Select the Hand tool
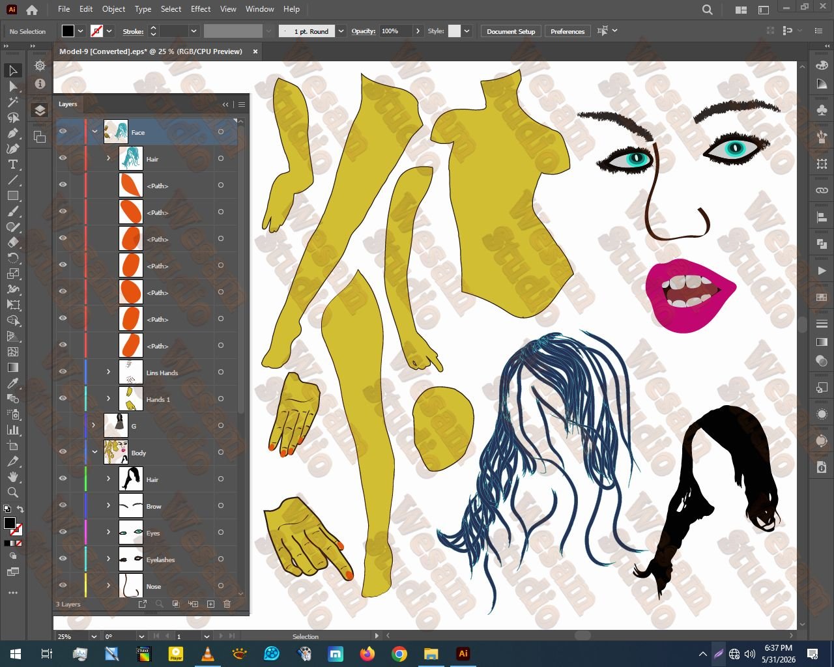The width and height of the screenshot is (834, 667). click(13, 477)
